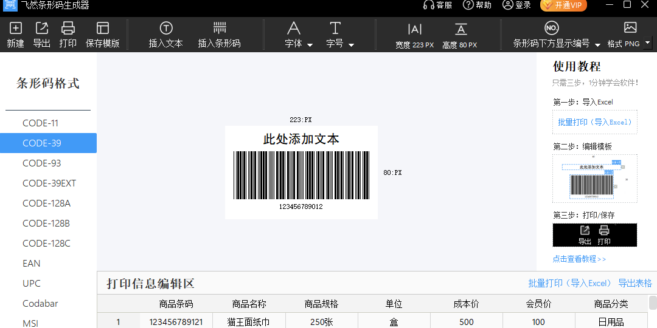Open 客服 customer service headset icon
The height and width of the screenshot is (328, 657).
(x=429, y=5)
